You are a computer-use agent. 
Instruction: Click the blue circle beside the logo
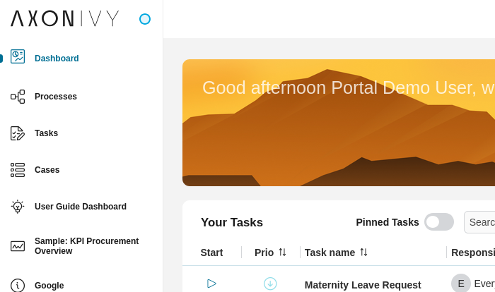(x=145, y=19)
